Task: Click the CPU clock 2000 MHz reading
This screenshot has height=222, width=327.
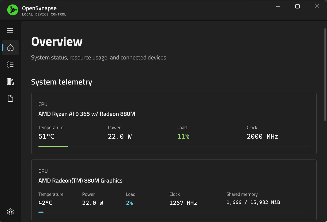Action: click(263, 136)
